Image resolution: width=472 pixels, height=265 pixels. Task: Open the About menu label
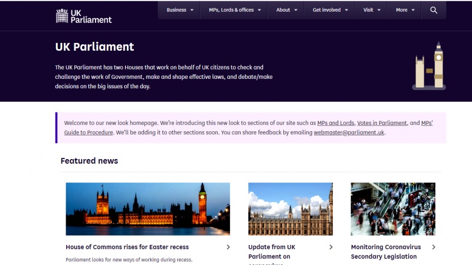coord(283,10)
